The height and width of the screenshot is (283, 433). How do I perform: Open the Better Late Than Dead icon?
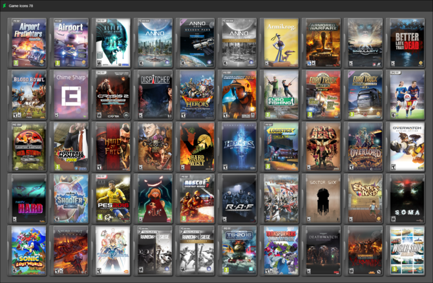405,43
